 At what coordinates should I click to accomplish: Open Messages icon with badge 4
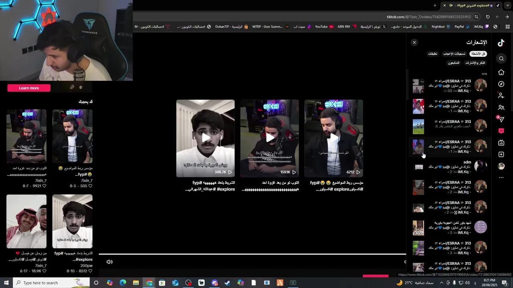click(x=501, y=119)
